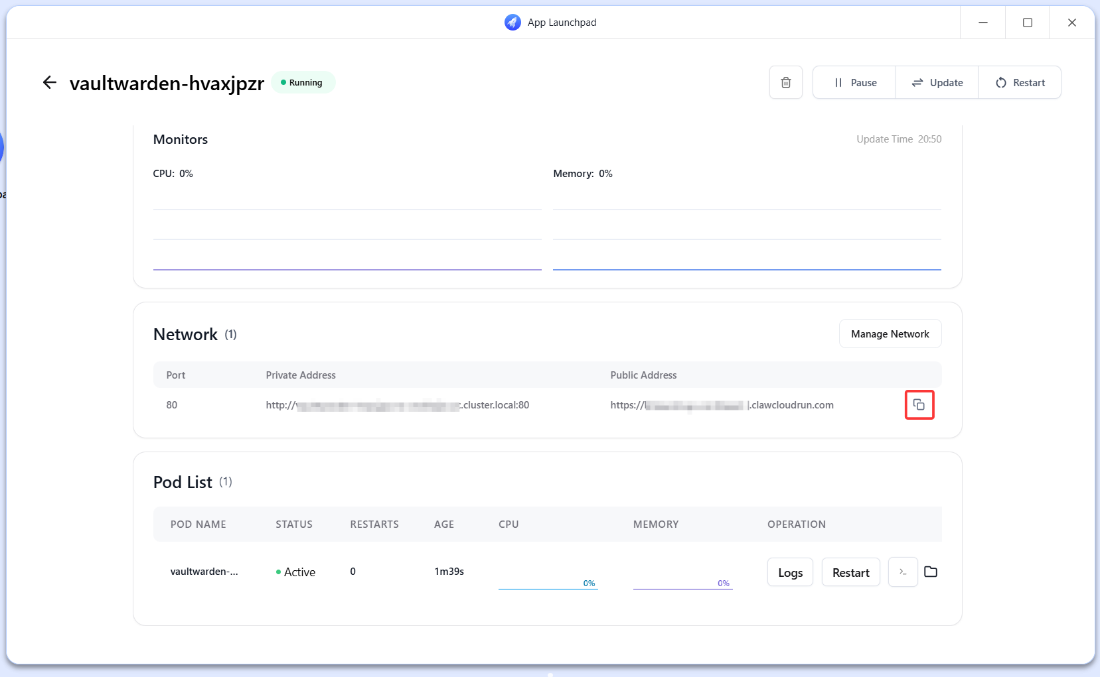Click the Update button

[x=937, y=82]
